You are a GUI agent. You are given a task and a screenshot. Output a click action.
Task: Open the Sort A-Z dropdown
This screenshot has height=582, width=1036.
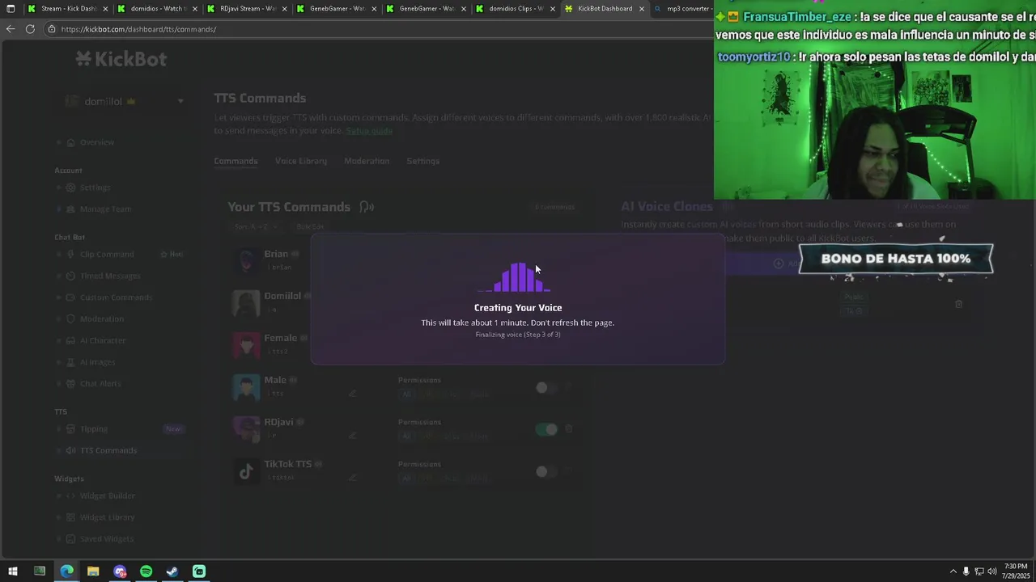(256, 227)
